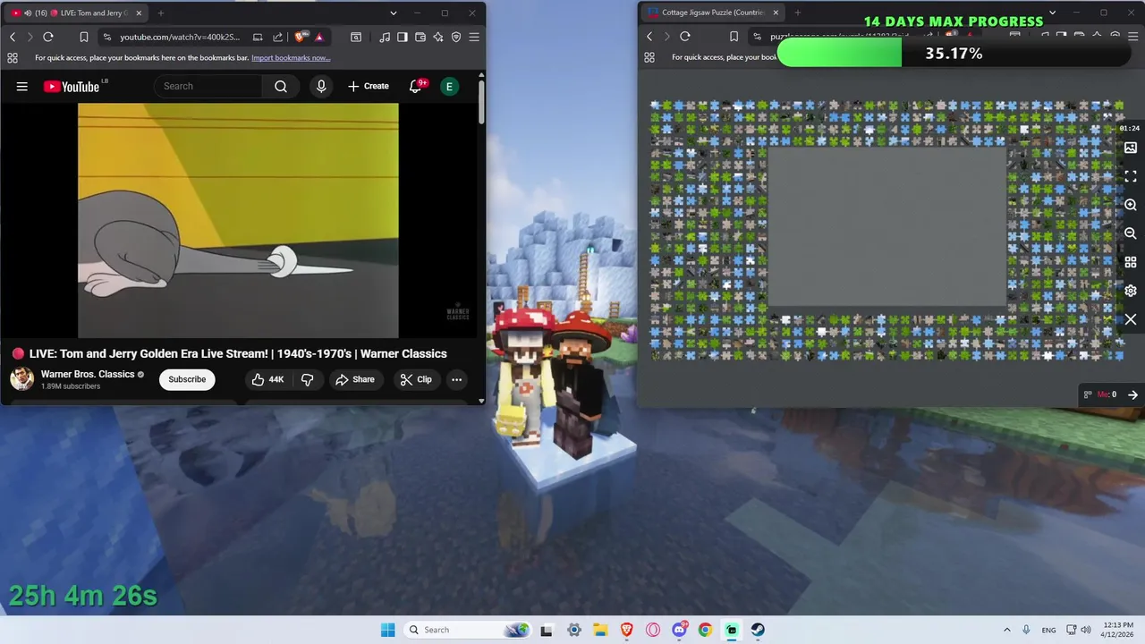
Task: Expand the tab list chevron in YouTube window
Action: pos(393,13)
